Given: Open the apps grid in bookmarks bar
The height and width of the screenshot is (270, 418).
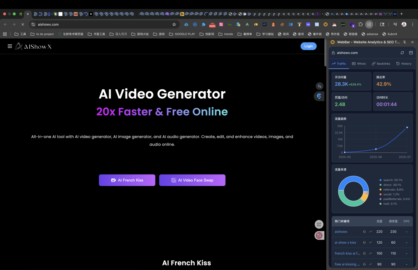Looking at the screenshot, I should (5, 34).
